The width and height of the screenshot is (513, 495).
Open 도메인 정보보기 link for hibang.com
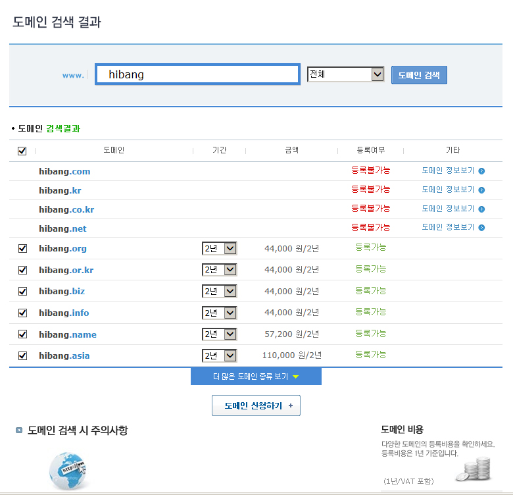(x=448, y=170)
